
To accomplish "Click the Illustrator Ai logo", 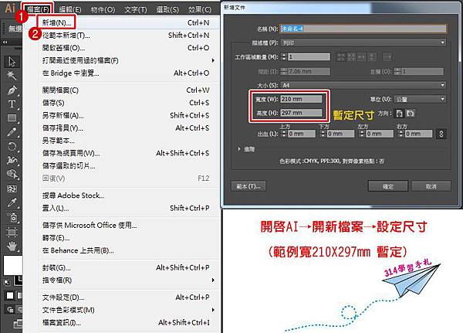I will 10,8.
